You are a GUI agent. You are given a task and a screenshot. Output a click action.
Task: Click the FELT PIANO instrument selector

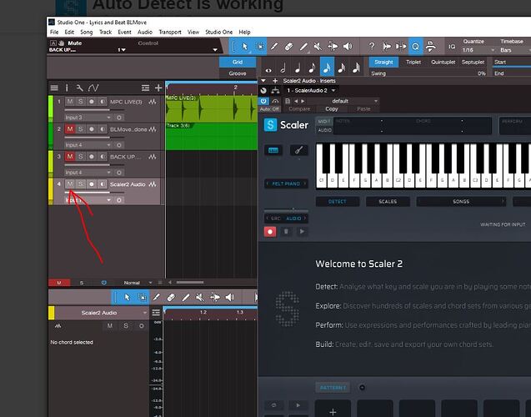point(286,183)
